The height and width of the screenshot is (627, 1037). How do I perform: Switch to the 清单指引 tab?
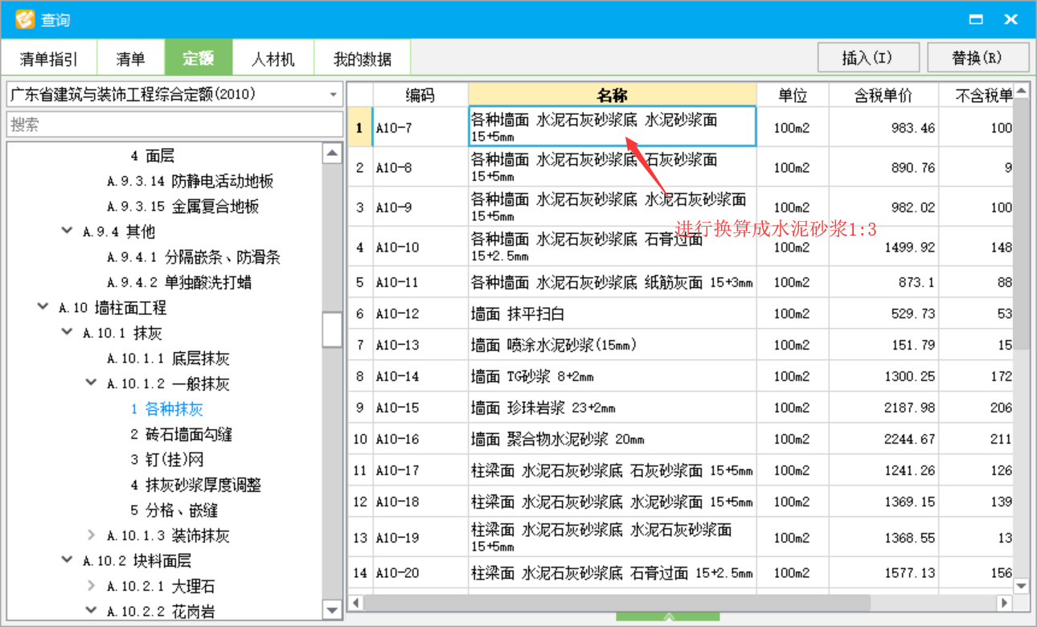(x=49, y=59)
